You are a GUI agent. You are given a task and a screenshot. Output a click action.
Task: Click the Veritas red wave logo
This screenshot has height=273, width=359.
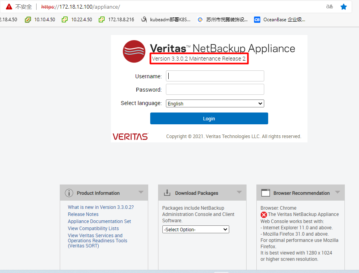(x=134, y=51)
